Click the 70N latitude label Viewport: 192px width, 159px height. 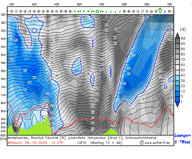click(x=169, y=4)
